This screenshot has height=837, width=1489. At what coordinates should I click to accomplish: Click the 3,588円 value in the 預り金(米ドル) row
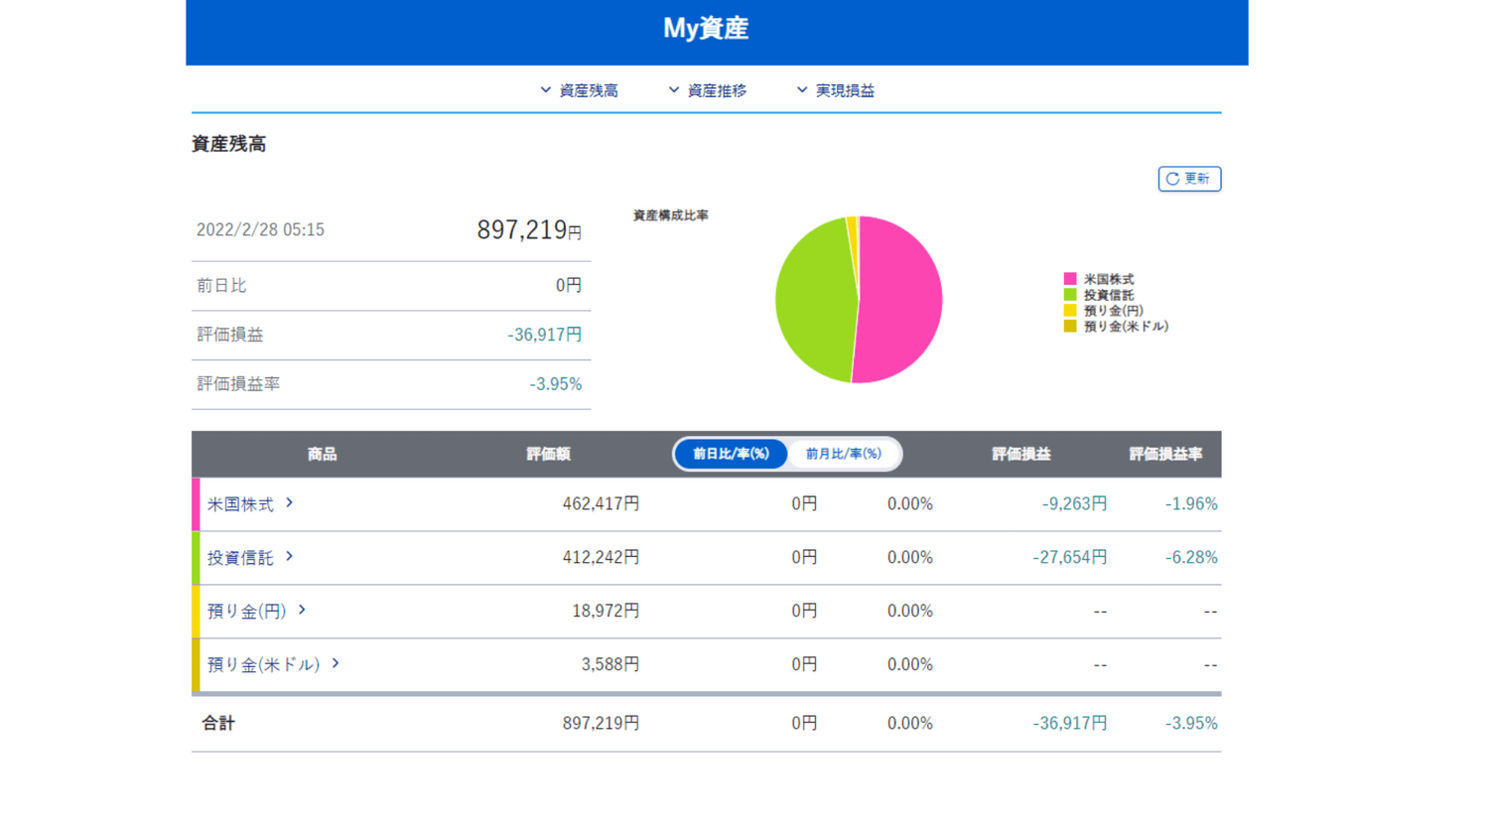coord(610,665)
